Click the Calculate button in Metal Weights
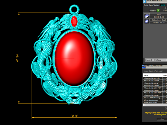The width and height of the screenshot is (167, 125). click(162, 119)
